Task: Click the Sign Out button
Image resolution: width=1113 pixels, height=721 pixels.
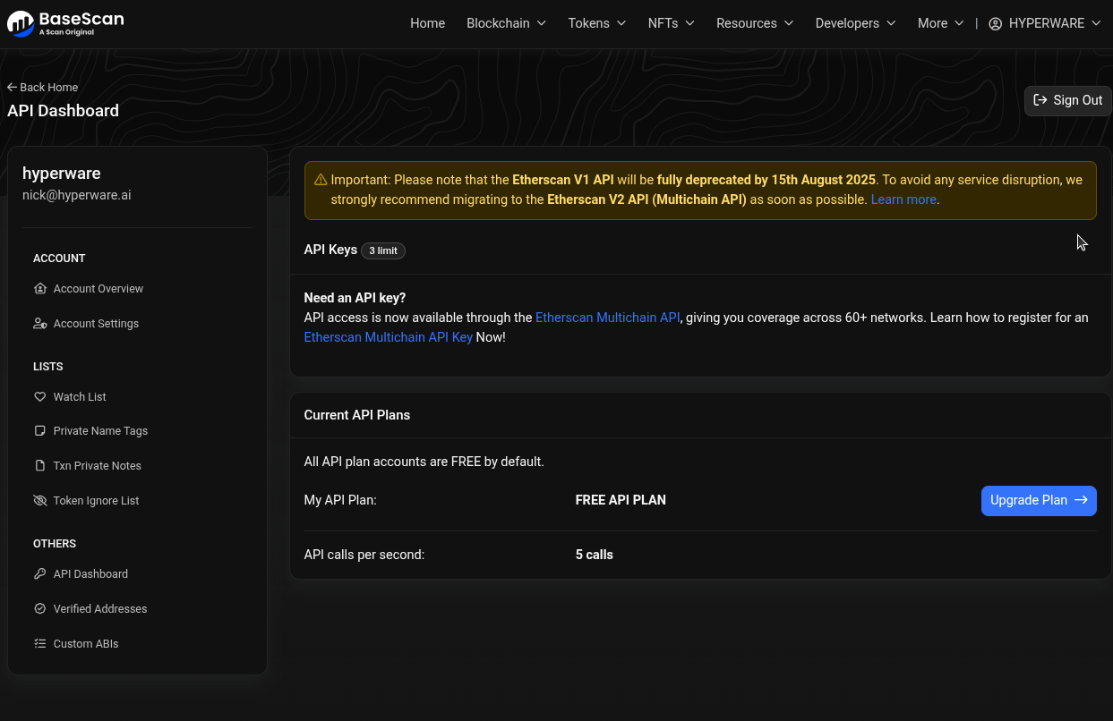Action: point(1067,100)
